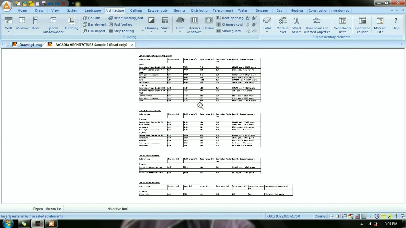Screen dimensions: 406x228
Task: Expand the quick access toolbar customize arrow
Action: tap(73, 3)
